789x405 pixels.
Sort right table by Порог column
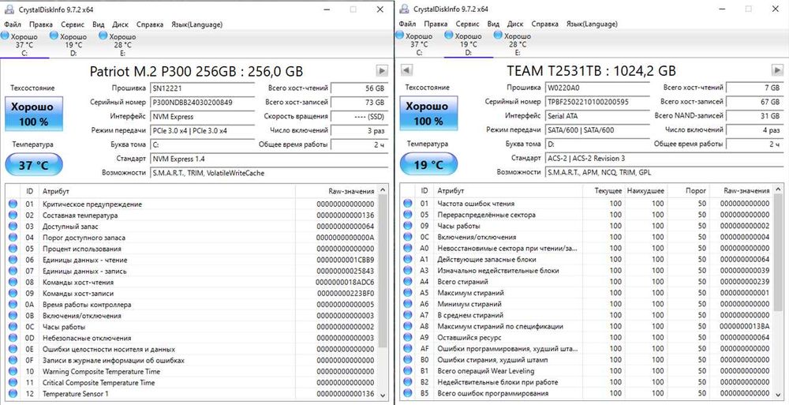click(x=687, y=191)
